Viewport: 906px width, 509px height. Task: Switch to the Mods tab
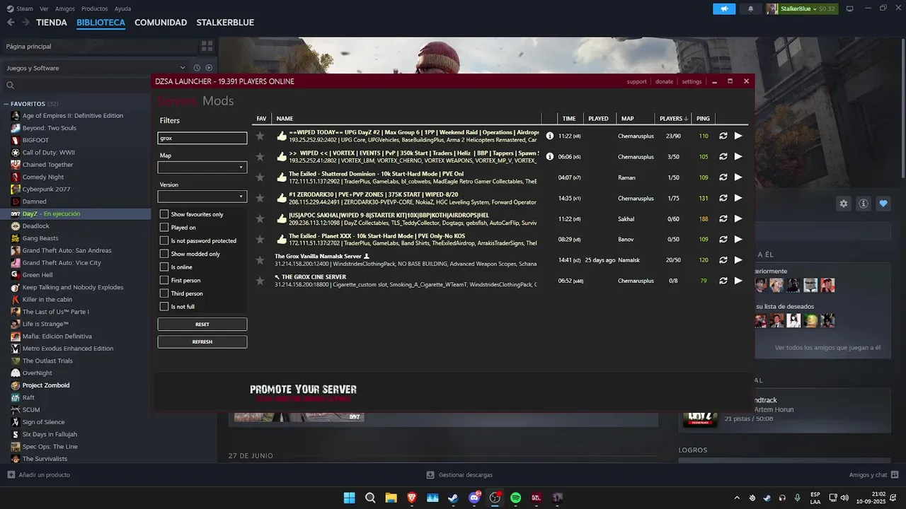[x=218, y=101]
